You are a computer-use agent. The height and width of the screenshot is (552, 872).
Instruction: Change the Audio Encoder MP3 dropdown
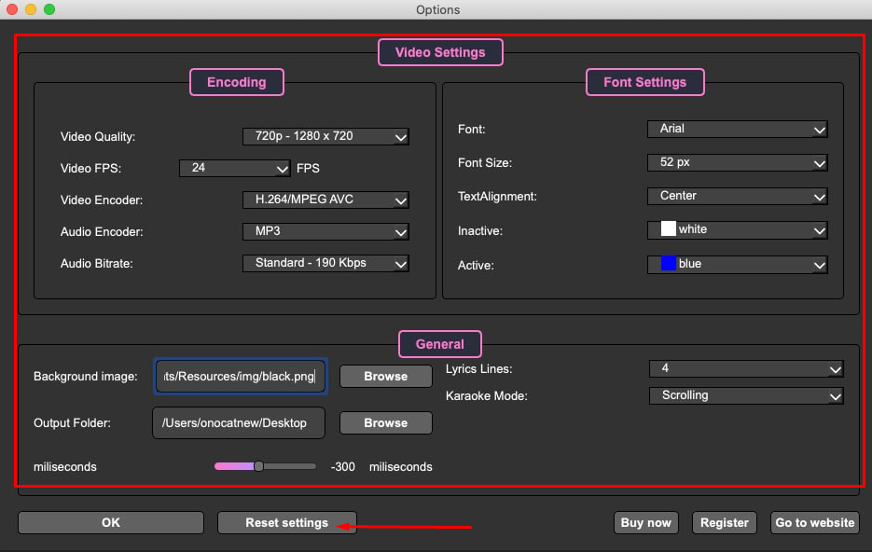tap(325, 231)
